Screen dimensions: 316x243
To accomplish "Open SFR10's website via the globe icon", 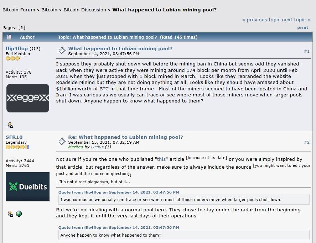I will pos(19,213).
